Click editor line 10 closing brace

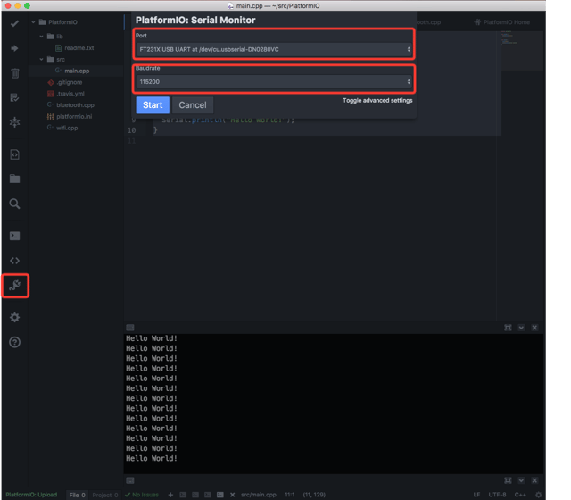coord(155,130)
